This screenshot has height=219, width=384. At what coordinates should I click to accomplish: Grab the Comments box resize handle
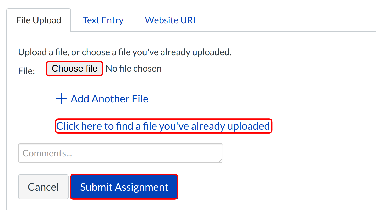tap(221, 160)
